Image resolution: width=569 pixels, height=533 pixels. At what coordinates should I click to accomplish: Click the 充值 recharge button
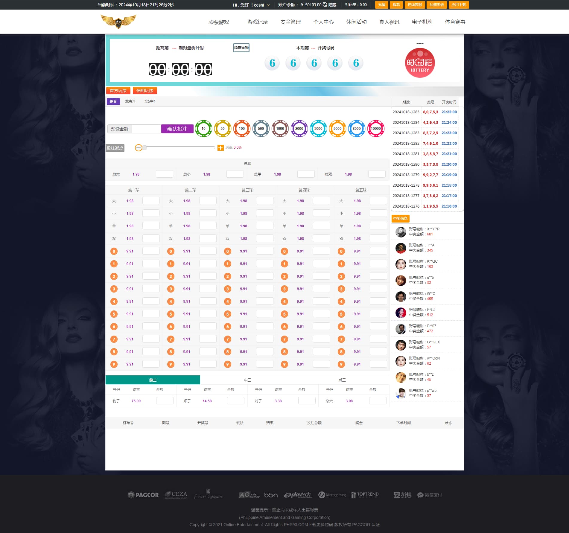(x=381, y=5)
